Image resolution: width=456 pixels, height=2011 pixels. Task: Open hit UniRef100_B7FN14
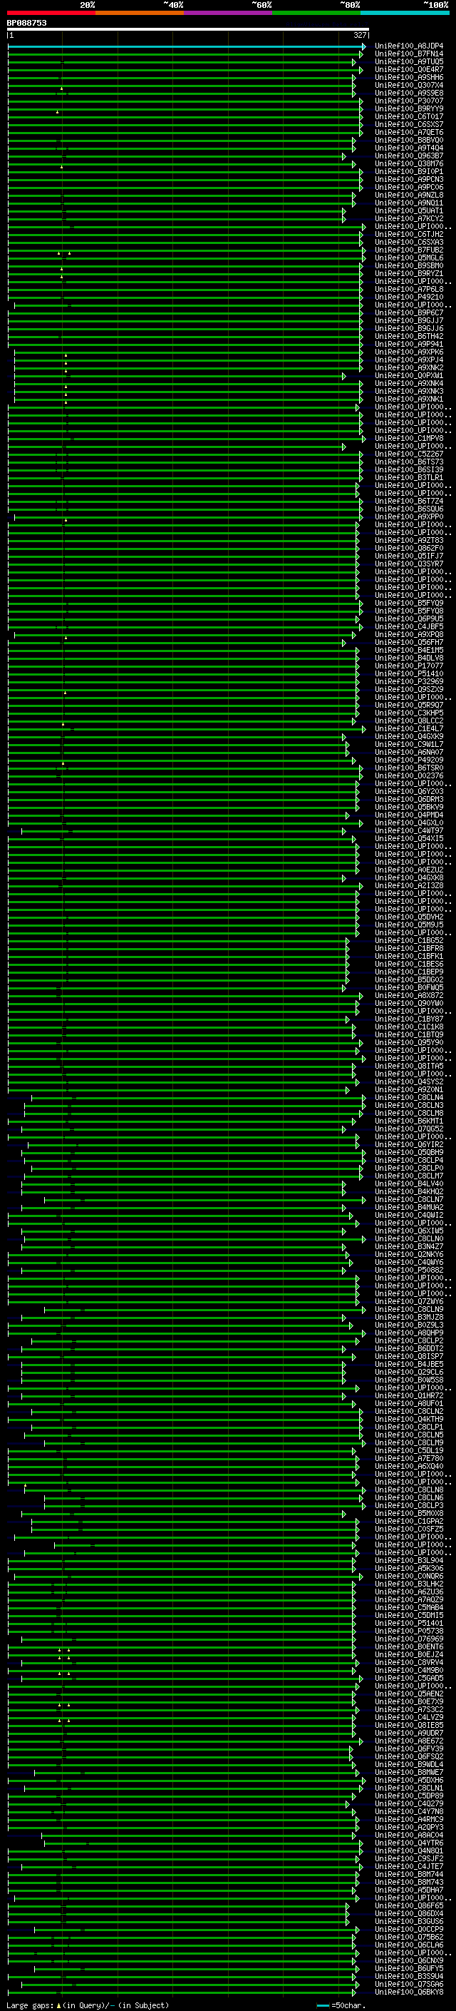tap(409, 54)
